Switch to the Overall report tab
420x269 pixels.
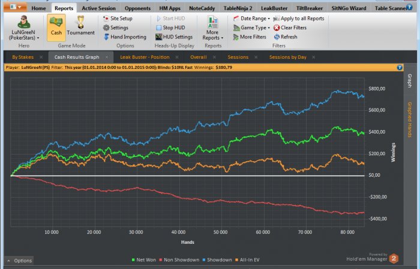[x=198, y=58]
